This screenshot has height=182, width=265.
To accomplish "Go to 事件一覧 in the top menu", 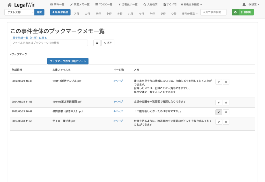I will 57,5.
